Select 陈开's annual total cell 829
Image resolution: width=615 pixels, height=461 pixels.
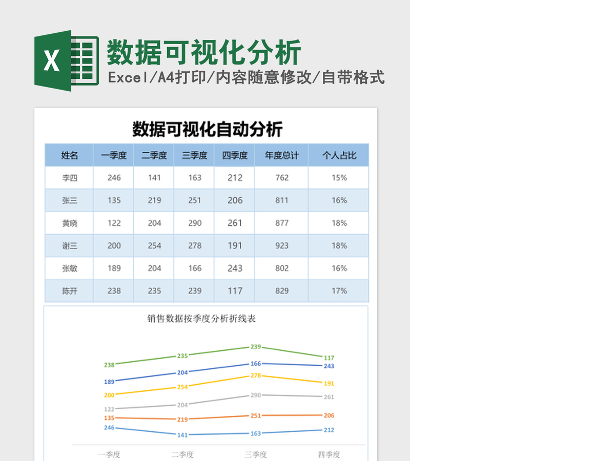[x=282, y=290]
